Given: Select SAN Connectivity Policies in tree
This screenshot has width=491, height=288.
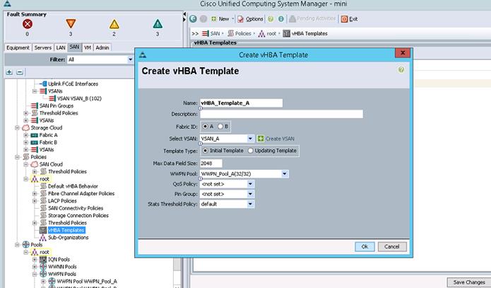Looking at the screenshot, I should coord(75,208).
